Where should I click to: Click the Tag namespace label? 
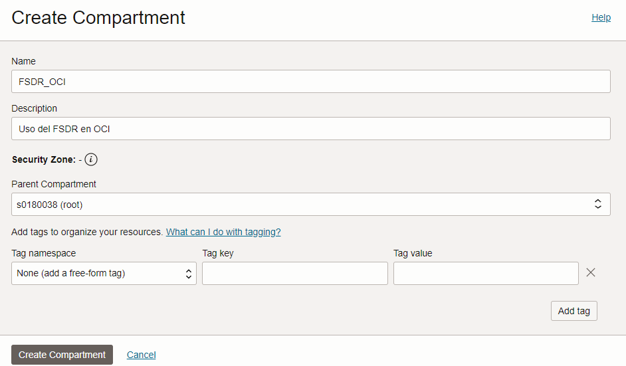(43, 253)
